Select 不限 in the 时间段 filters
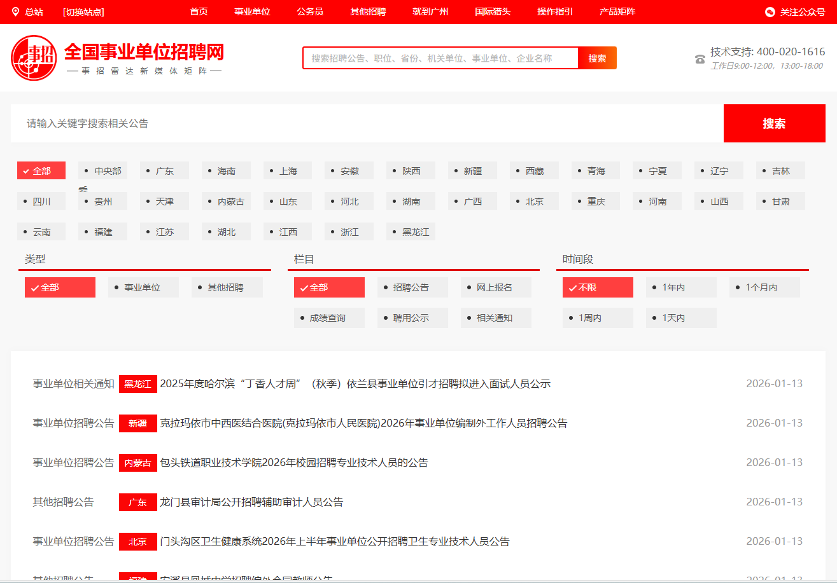Image resolution: width=837 pixels, height=583 pixels. 597,287
